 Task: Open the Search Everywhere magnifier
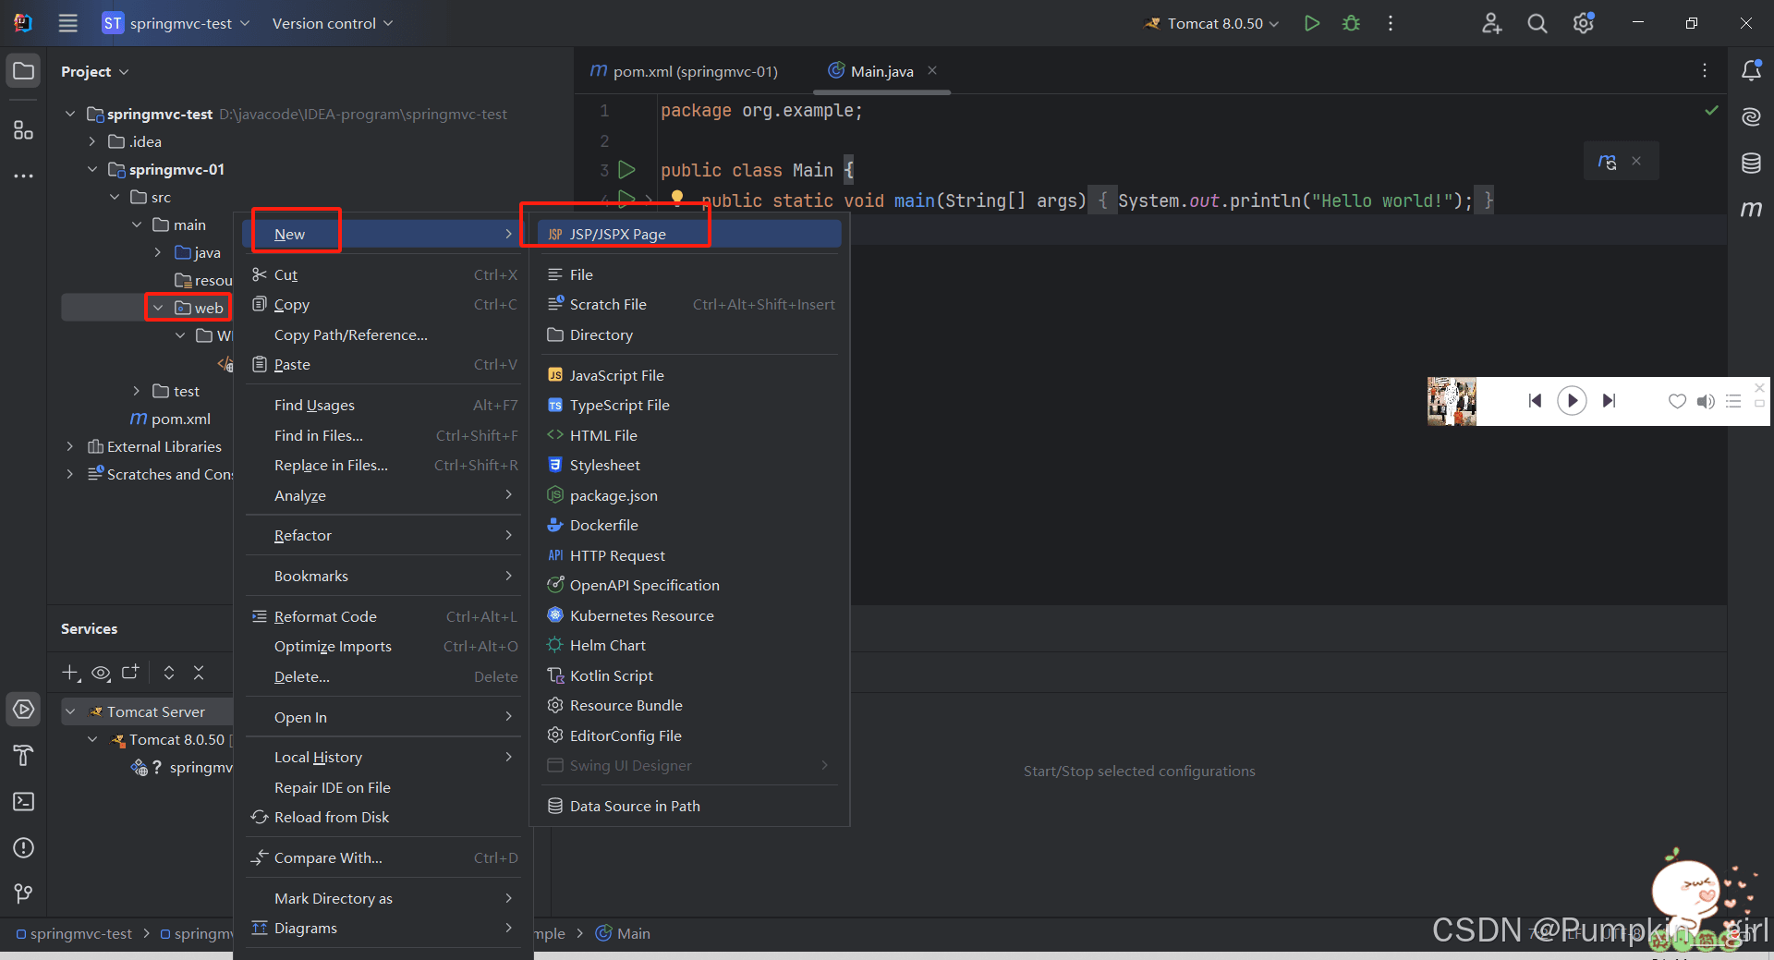pos(1537,23)
